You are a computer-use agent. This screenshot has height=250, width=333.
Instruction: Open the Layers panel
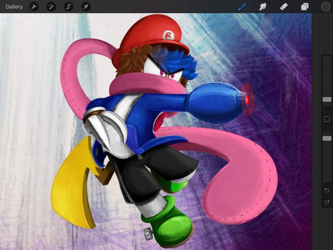tap(305, 7)
